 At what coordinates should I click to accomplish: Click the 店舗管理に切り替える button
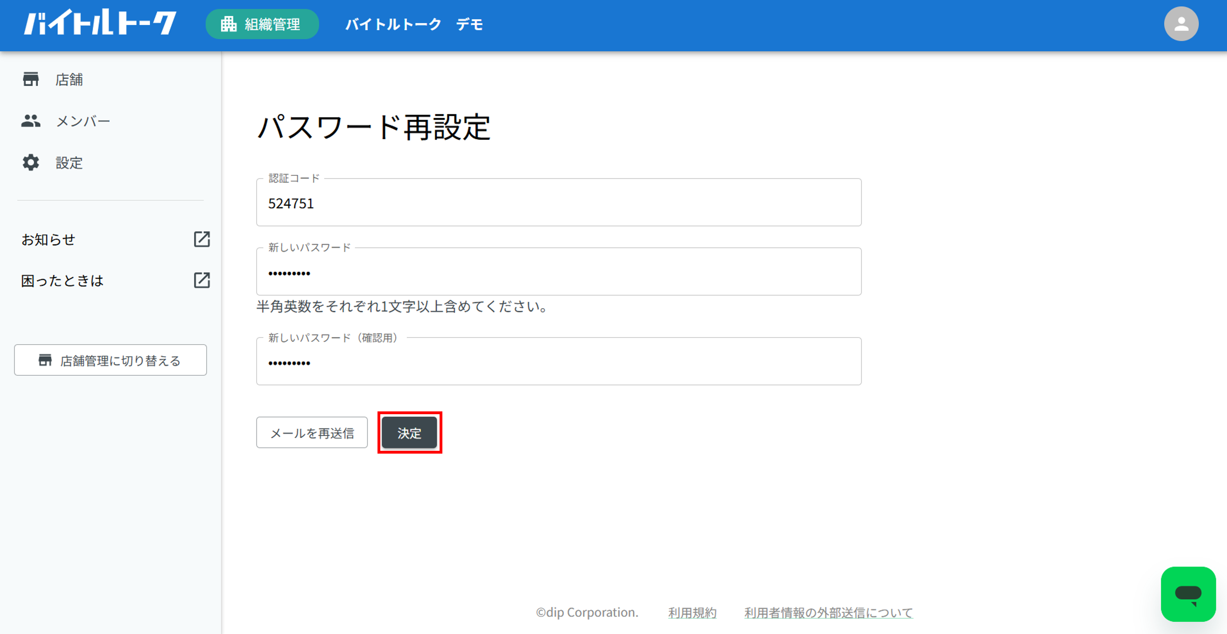110,360
